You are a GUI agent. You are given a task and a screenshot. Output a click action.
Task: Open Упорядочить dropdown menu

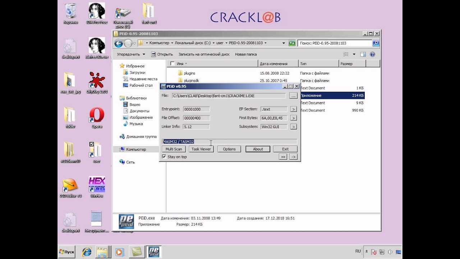131,54
